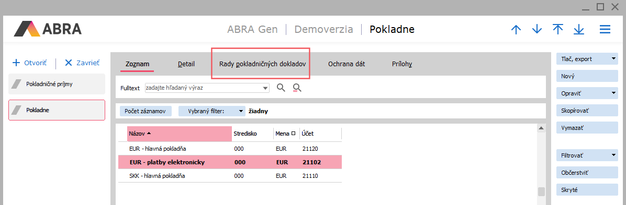Click the up arrow navigation icon
626x205 pixels.
tap(516, 29)
